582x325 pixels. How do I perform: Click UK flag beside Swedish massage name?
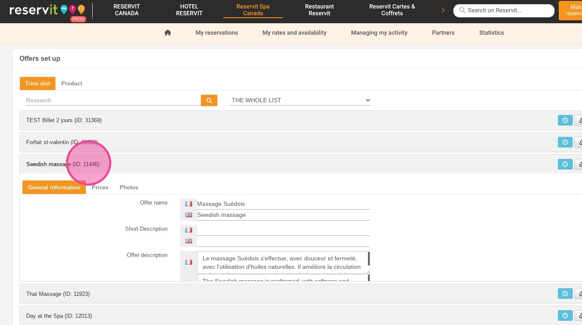point(189,215)
